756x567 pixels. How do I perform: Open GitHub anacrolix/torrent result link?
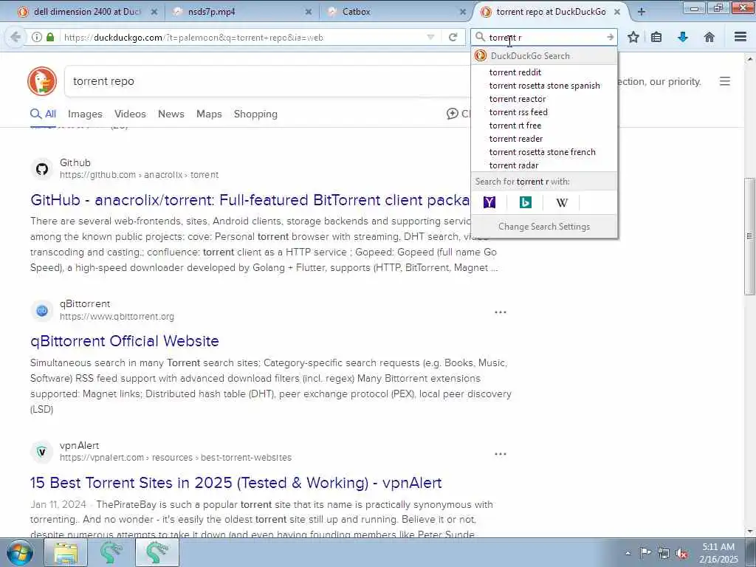(250, 199)
